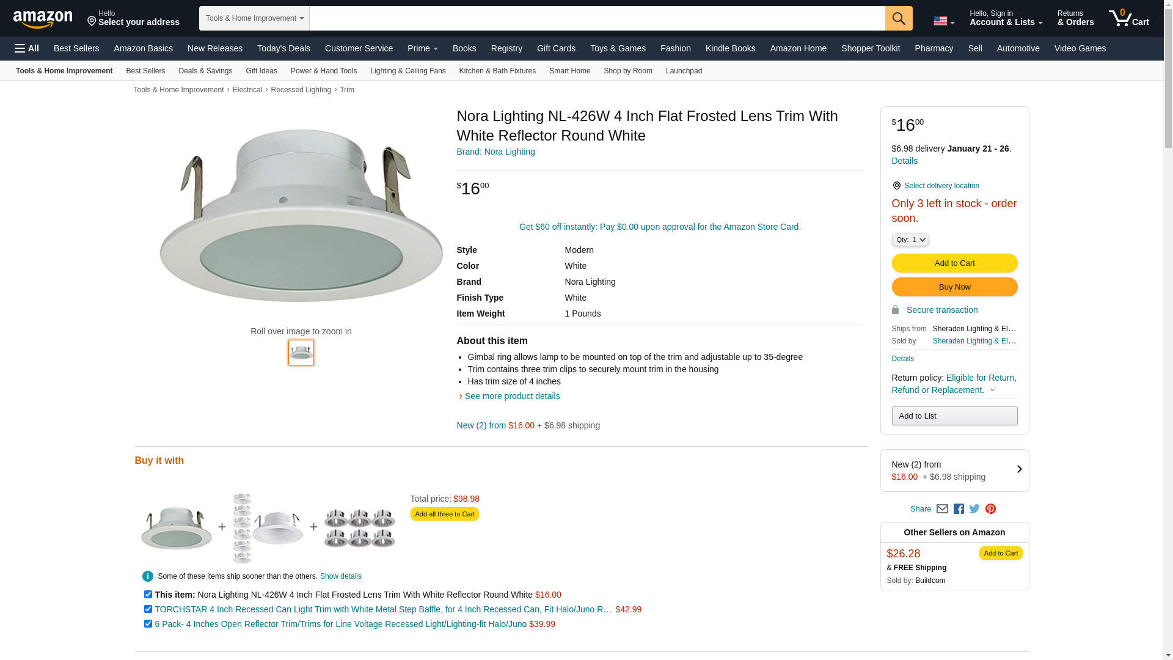
Task: Uncheck the 'This item' Nora Lighting checkbox
Action: (x=148, y=595)
